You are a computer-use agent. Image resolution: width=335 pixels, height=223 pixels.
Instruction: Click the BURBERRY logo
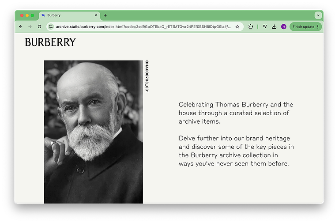(50, 42)
